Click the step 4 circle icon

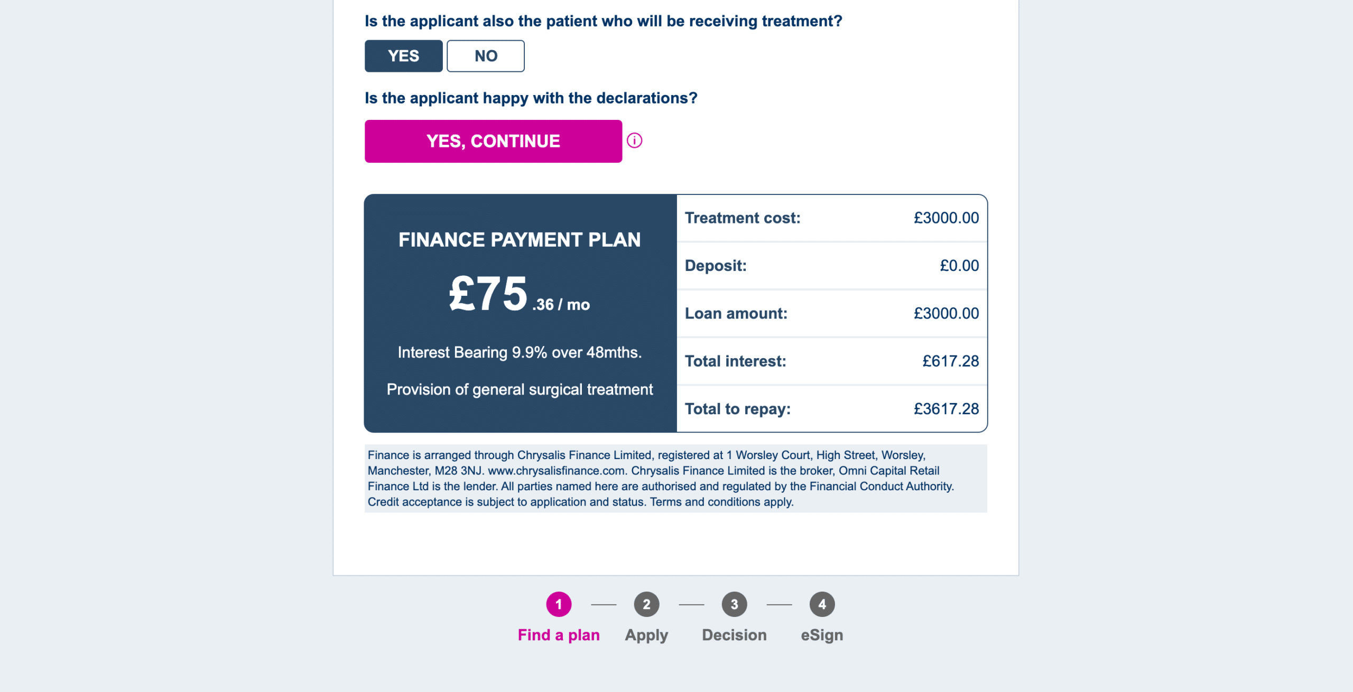pos(822,604)
